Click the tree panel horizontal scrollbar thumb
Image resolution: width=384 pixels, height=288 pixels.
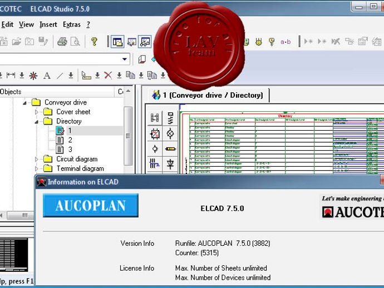tap(21, 215)
